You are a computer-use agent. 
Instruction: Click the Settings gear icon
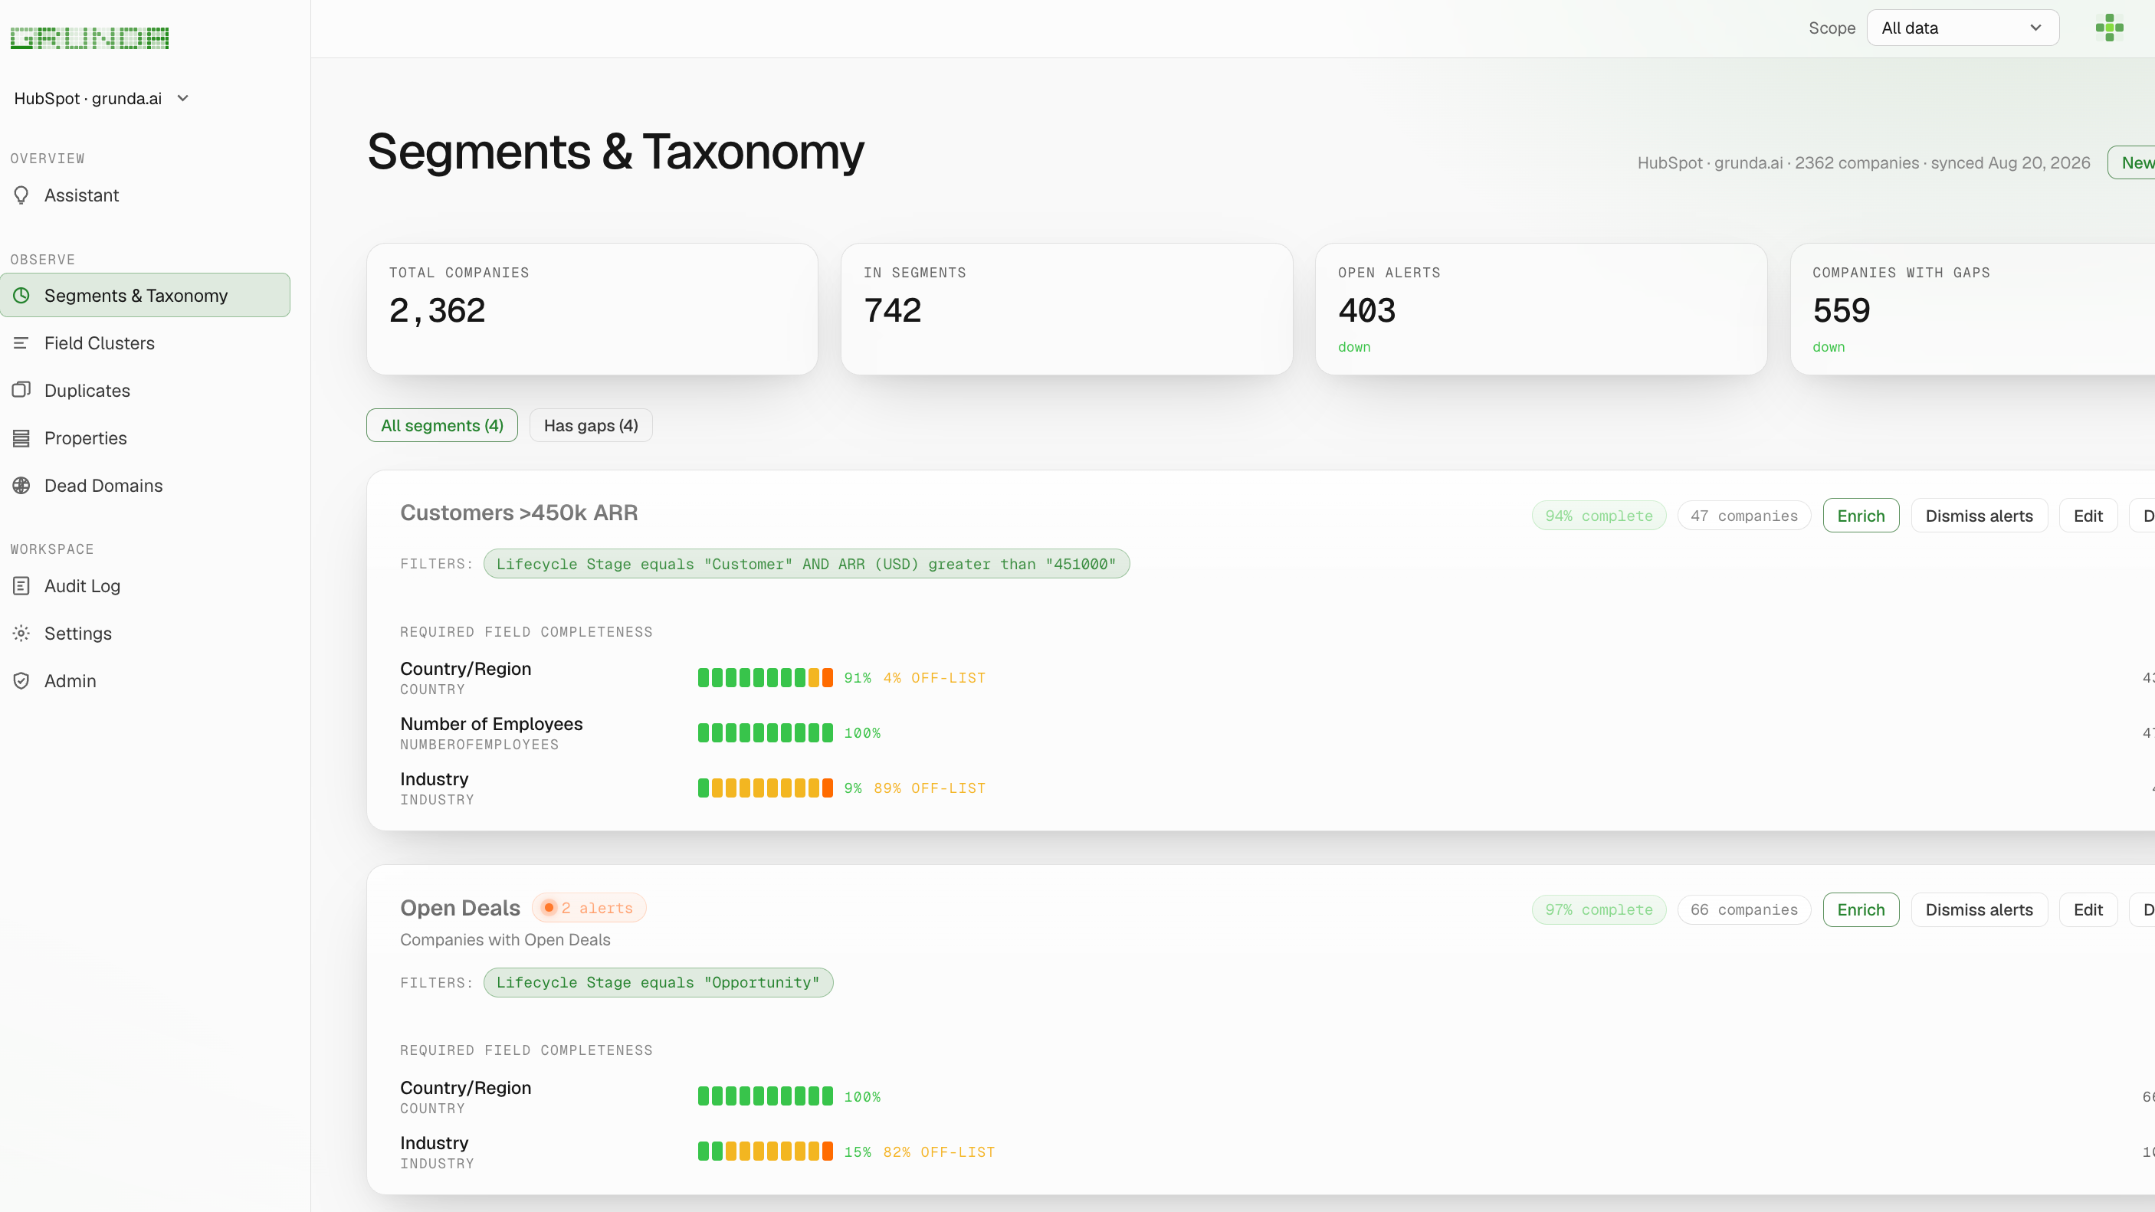21,634
